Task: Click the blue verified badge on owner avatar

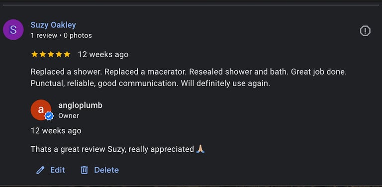Action: point(49,116)
